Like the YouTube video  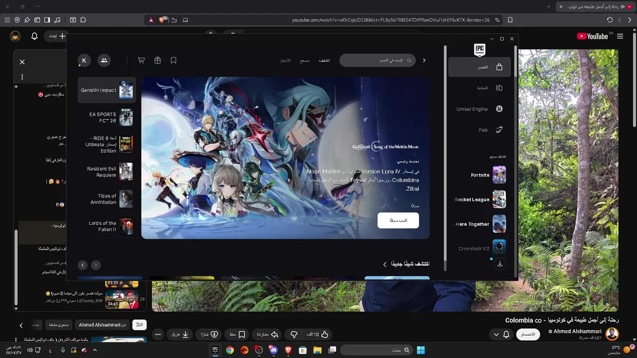click(318, 335)
